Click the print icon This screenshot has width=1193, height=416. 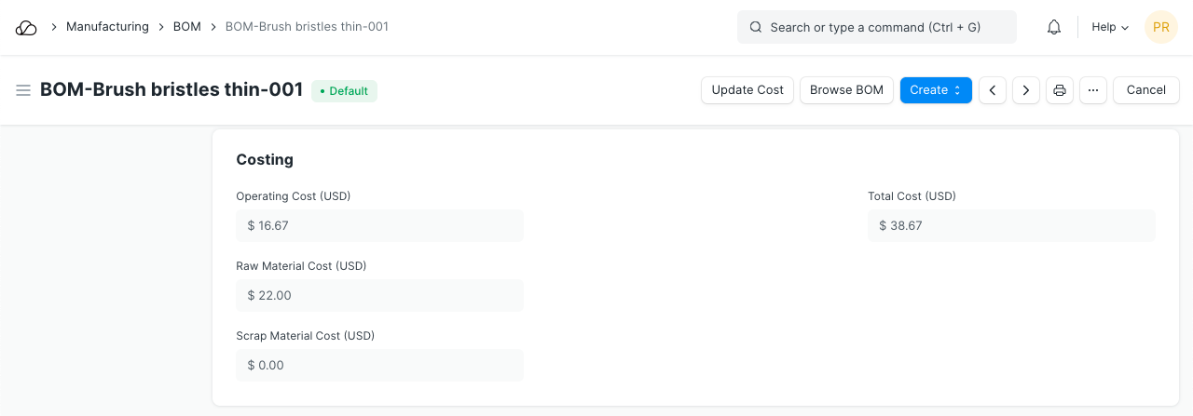coord(1060,90)
